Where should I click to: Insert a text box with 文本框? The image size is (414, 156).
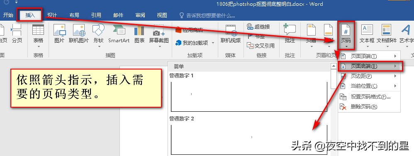click(367, 34)
